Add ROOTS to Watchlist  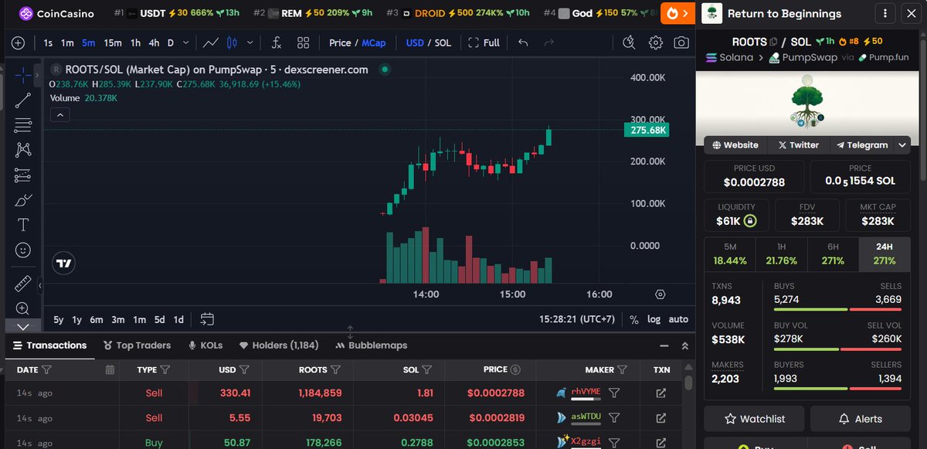(755, 419)
